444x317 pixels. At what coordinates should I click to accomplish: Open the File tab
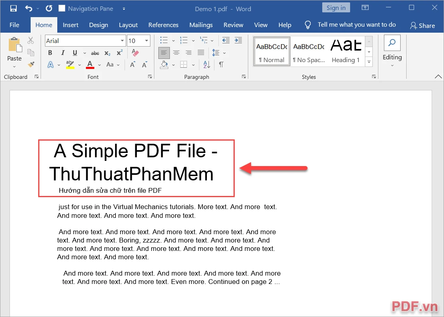14,25
